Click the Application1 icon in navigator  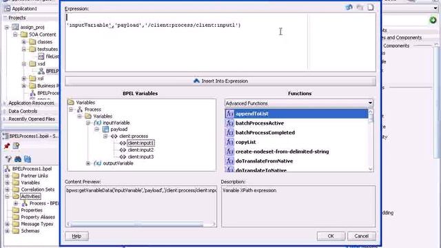pos(7,9)
